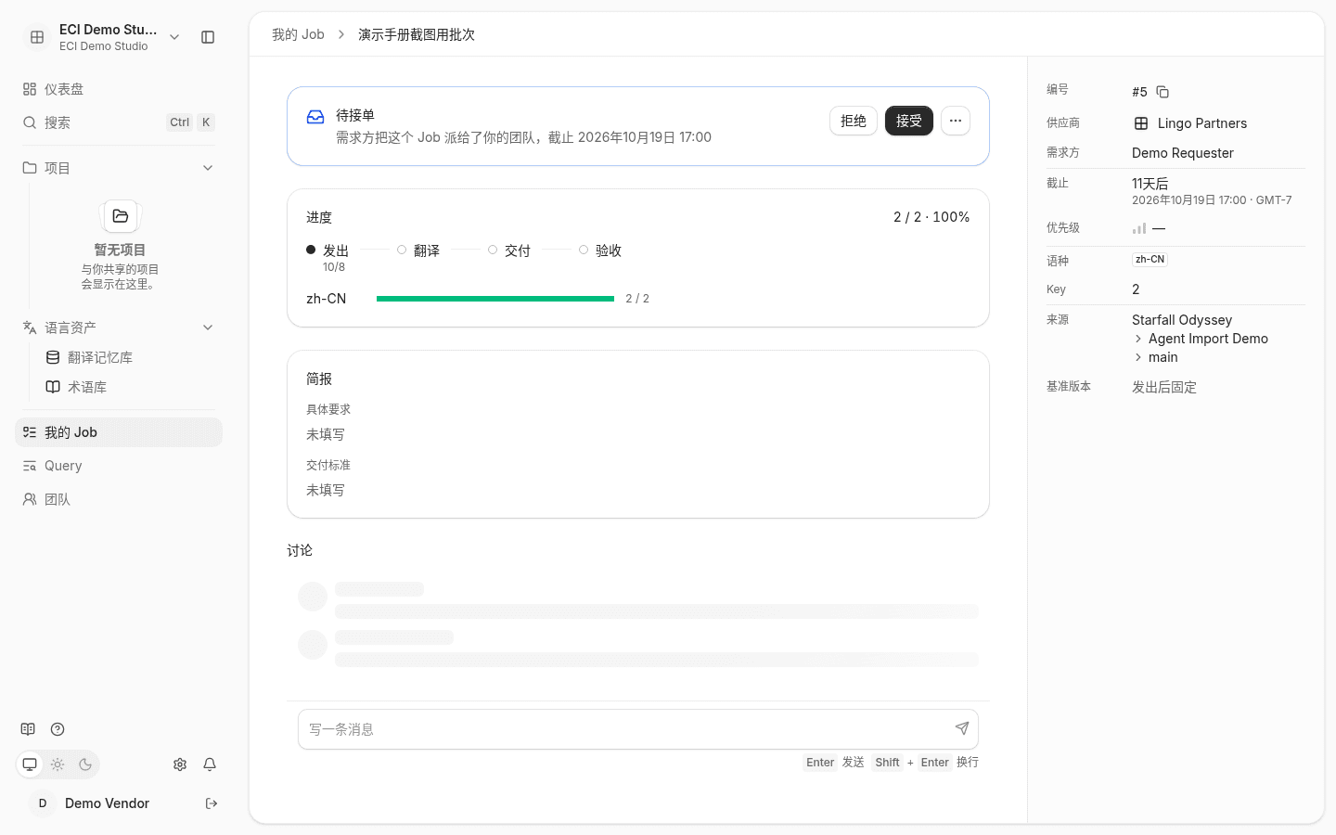
Task: Open notifications bell icon
Action: tap(210, 764)
